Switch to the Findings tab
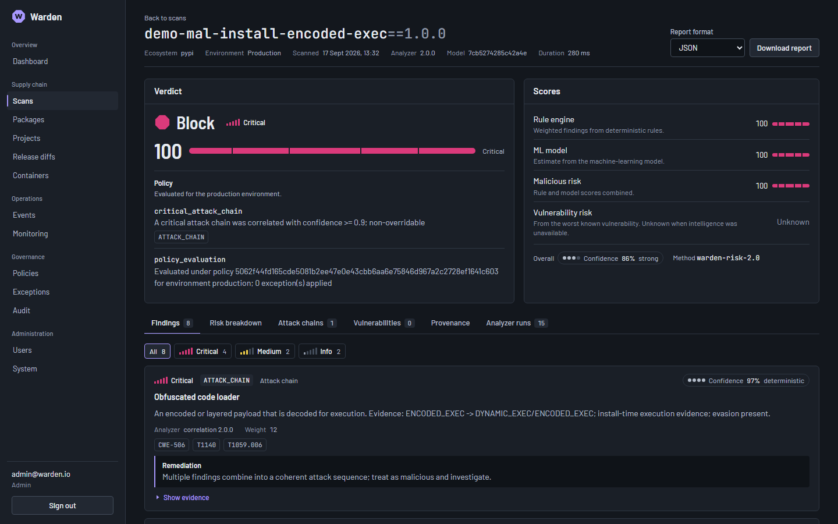Screen dimensions: 838x524 172,323
